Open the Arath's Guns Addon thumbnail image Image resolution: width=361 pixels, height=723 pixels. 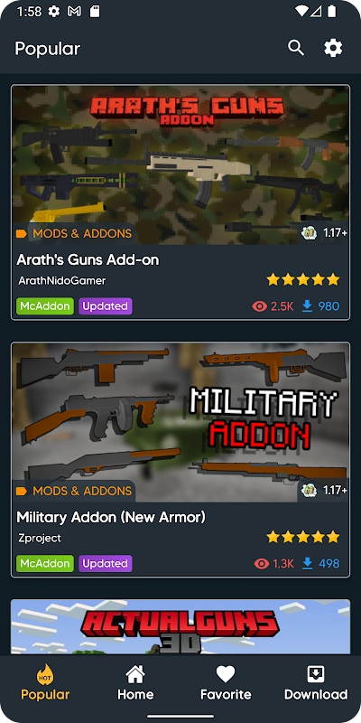180,164
